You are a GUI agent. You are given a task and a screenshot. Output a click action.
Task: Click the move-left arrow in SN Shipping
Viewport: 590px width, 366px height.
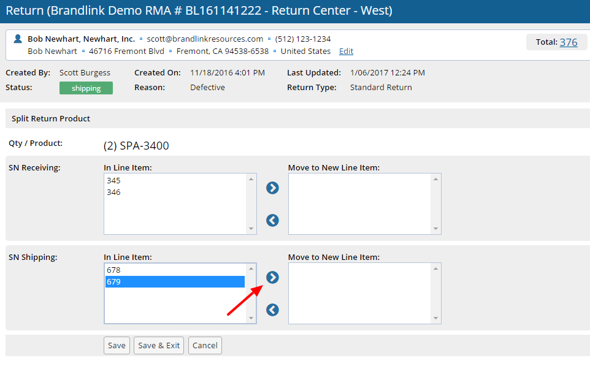point(272,310)
